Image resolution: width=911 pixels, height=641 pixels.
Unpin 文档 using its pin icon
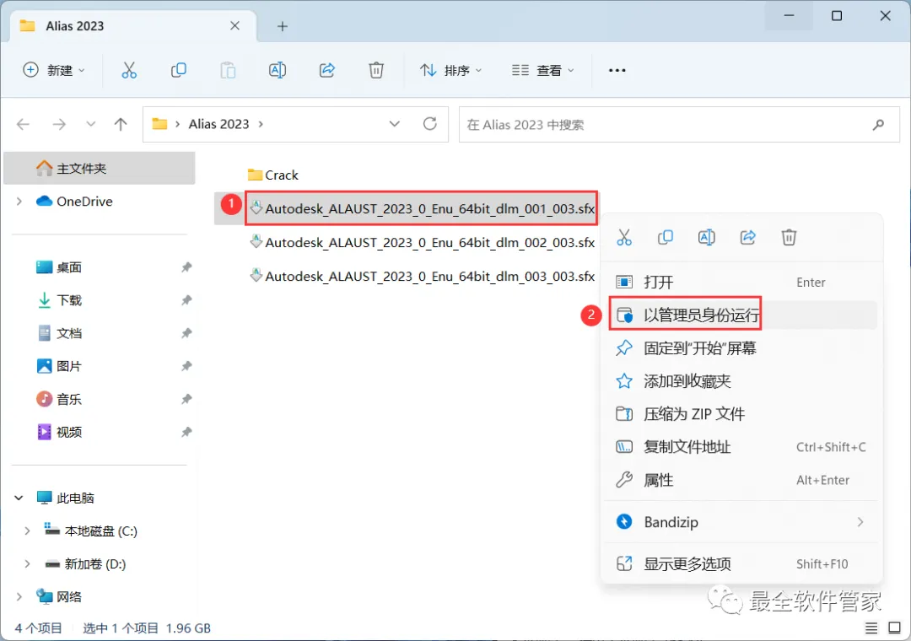coord(186,333)
